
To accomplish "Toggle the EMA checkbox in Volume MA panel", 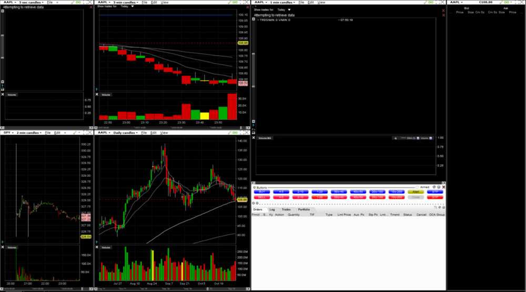I will [418, 138].
